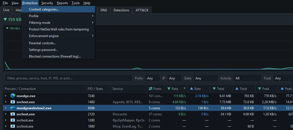Click the 159 KB/s label inside the graph
293x130 pixels.
coord(13,28)
